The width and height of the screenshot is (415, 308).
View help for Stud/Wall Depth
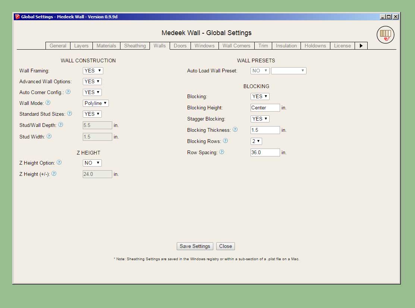tap(61, 125)
